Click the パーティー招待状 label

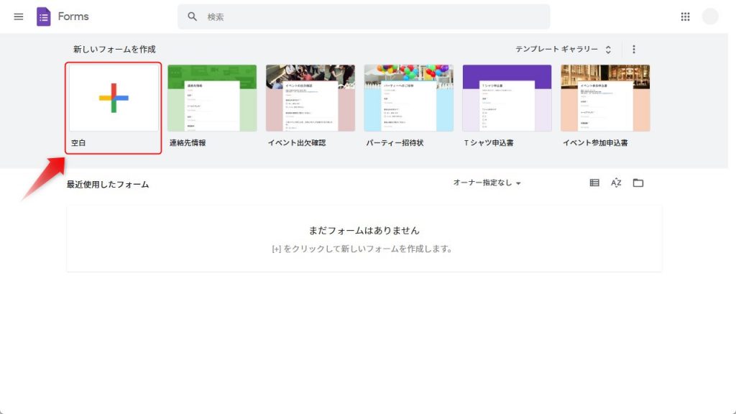click(x=395, y=143)
